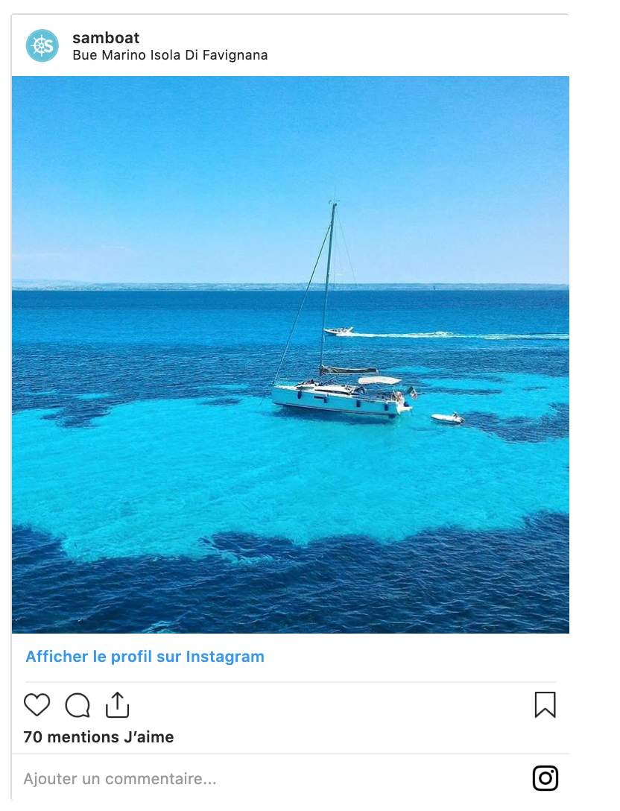The image size is (620, 811).
Task: Click the white sailboat hull in the photo
Action: coord(335,401)
